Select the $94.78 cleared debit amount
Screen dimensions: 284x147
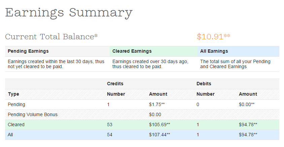click(248, 125)
